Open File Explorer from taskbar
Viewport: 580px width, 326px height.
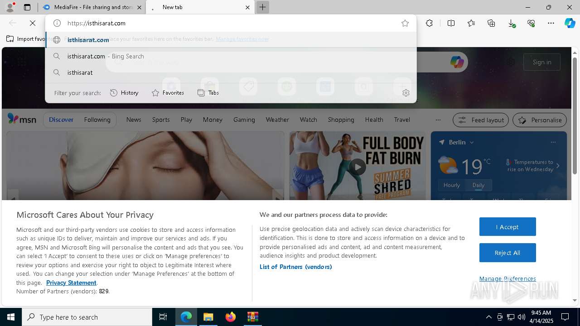click(208, 317)
